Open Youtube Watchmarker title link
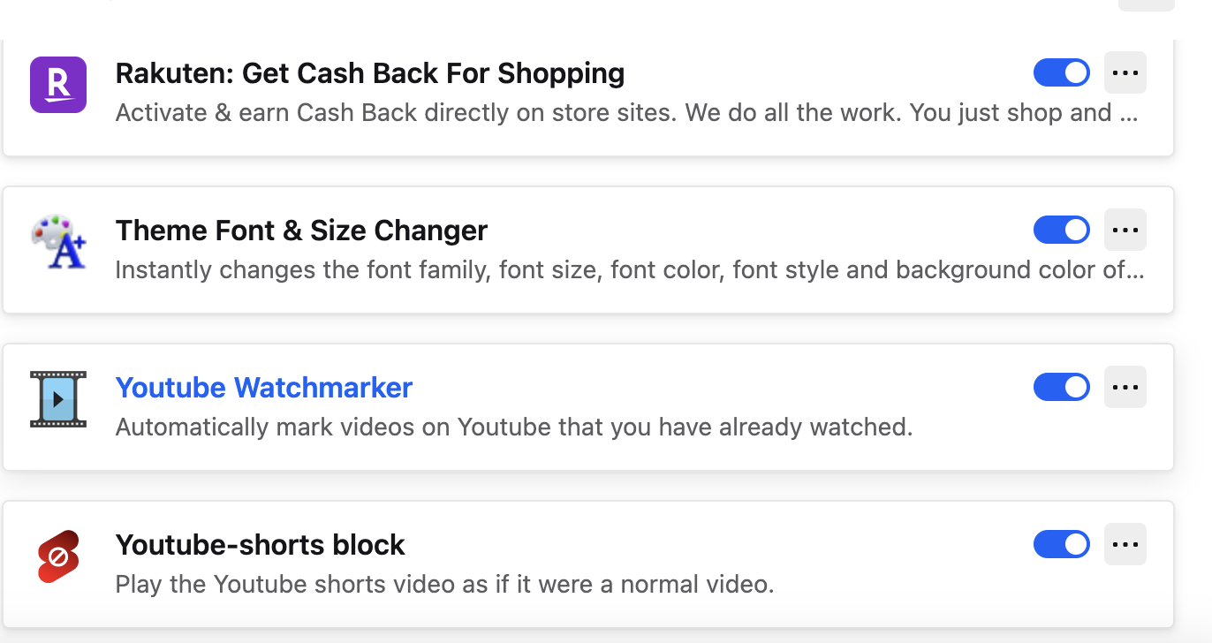The height and width of the screenshot is (643, 1212). click(264, 388)
